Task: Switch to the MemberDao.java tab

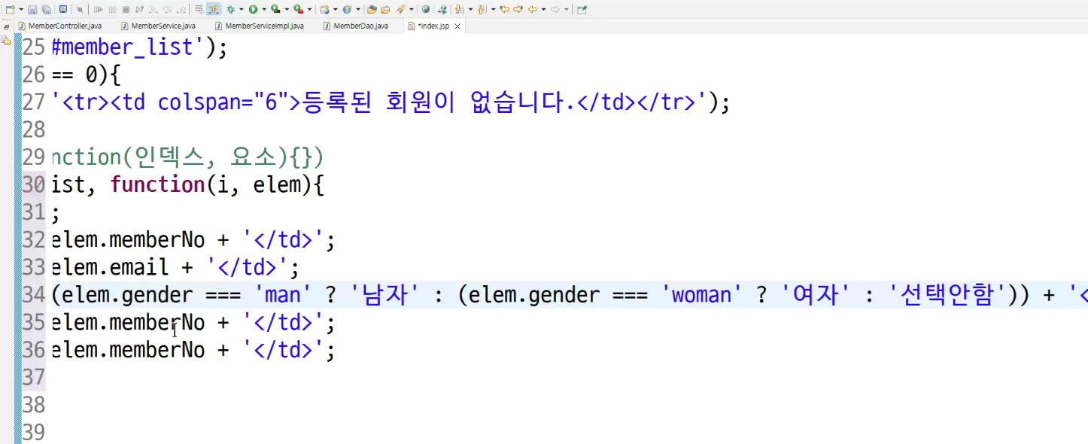Action: coord(356,26)
